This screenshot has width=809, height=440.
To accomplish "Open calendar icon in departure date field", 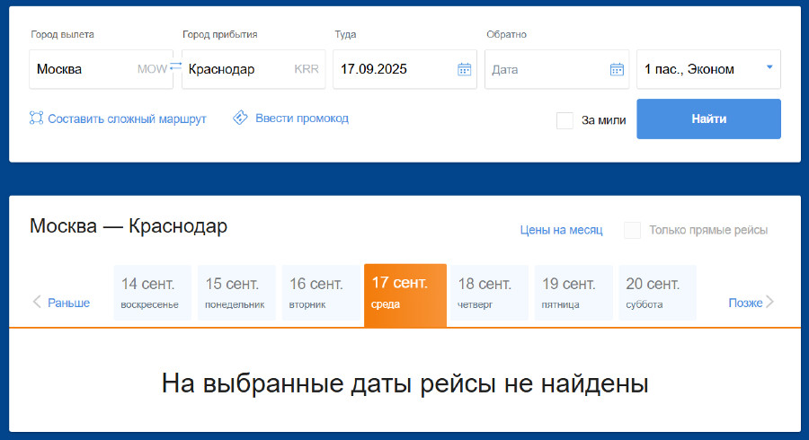I will [x=465, y=69].
